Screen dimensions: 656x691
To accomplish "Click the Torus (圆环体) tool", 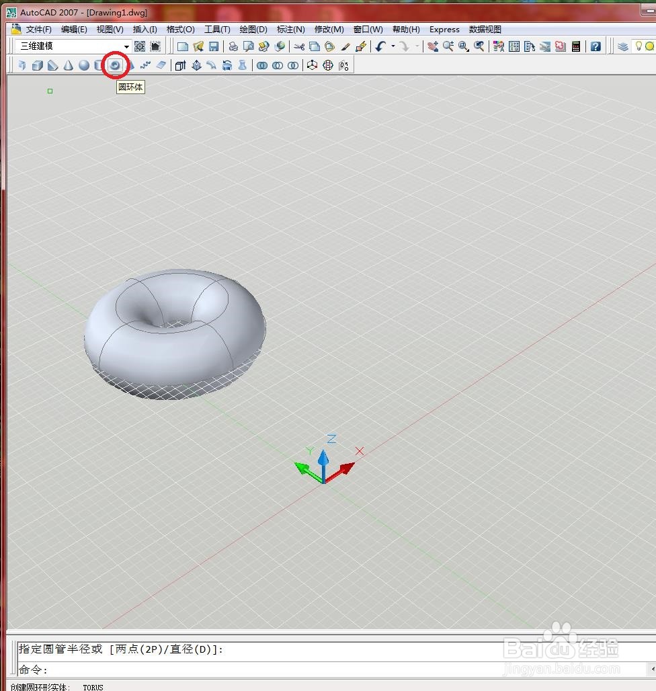I will coord(114,66).
